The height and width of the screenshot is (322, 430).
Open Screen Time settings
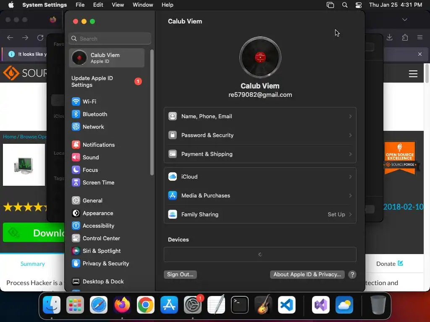pyautogui.click(x=106, y=183)
